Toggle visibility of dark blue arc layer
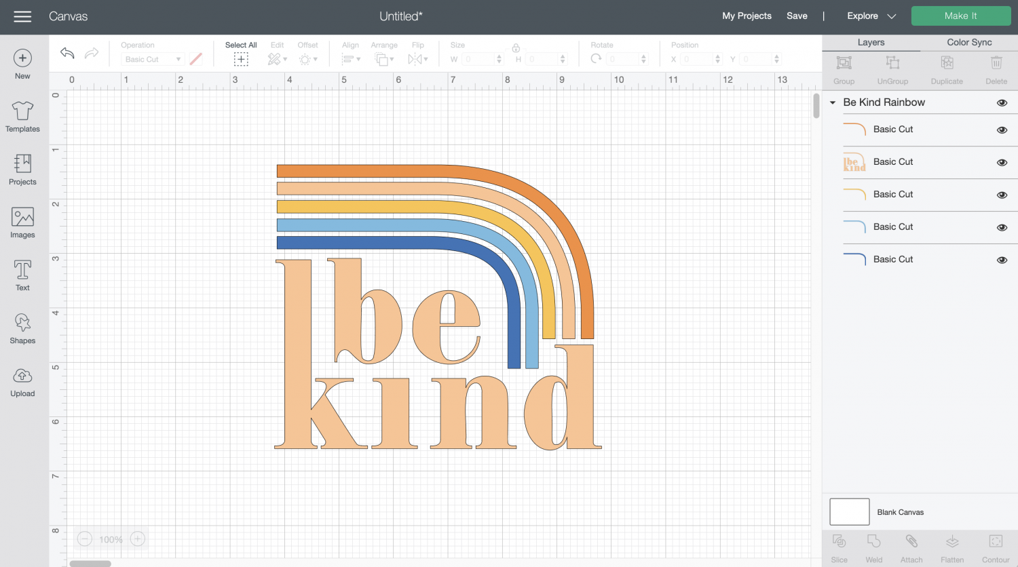Viewport: 1018px width, 567px height. pos(1002,260)
